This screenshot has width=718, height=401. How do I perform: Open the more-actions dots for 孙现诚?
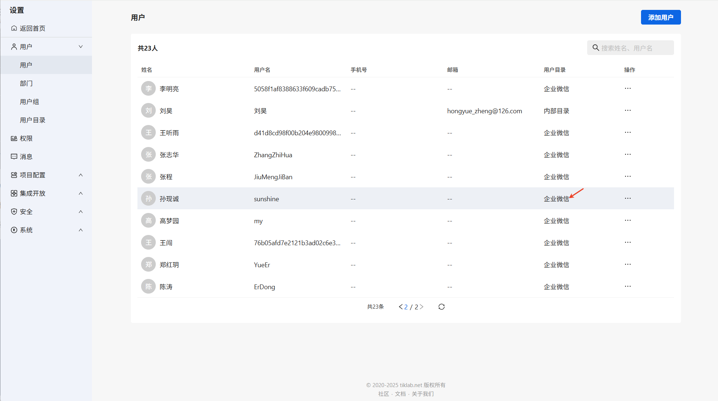coord(627,198)
